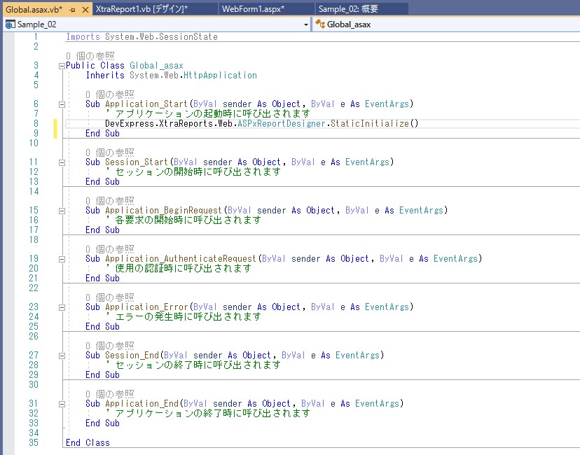The width and height of the screenshot is (580, 455).
Task: Close the Global.asax.vb tab
Action: 85,9
